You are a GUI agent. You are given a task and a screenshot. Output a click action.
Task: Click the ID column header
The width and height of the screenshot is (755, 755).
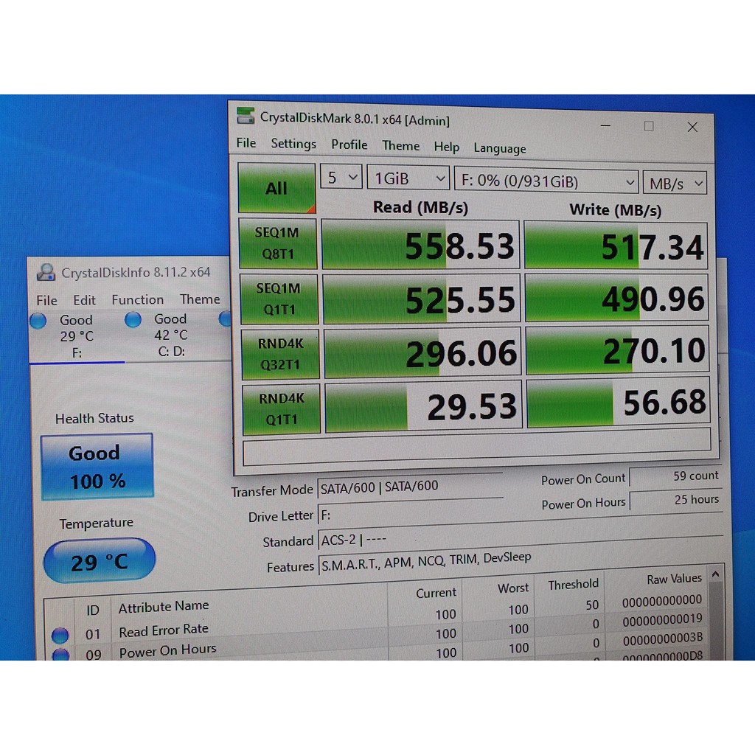point(92,610)
